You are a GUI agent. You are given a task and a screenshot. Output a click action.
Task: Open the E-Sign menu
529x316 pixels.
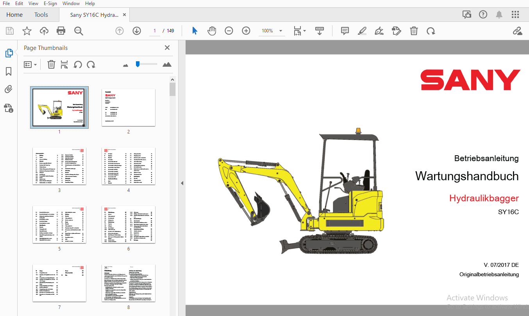click(x=50, y=4)
